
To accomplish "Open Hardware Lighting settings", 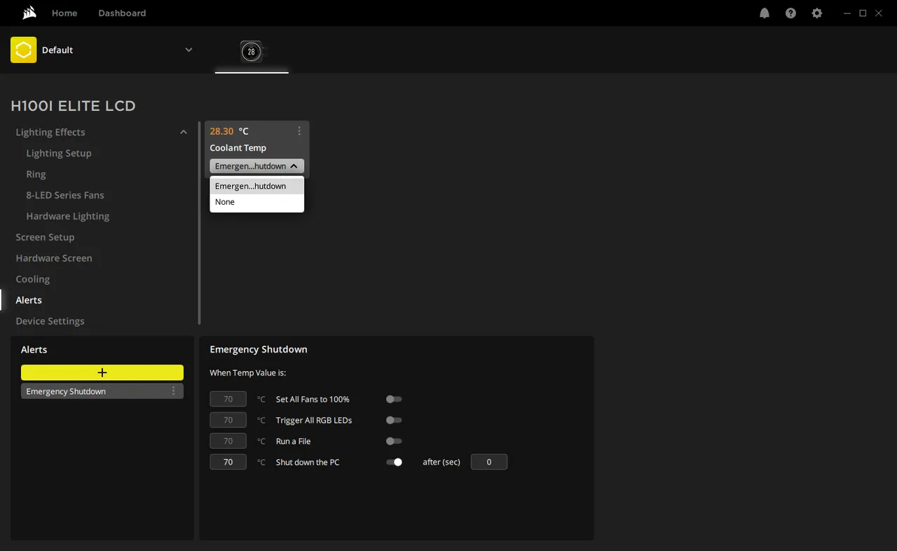I will (x=68, y=216).
